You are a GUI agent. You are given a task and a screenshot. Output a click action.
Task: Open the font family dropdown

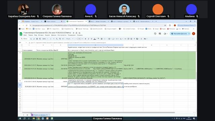click(70, 39)
